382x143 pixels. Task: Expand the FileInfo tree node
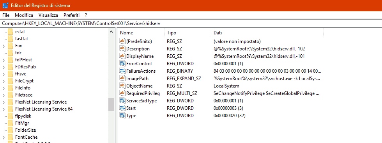coord(4,88)
